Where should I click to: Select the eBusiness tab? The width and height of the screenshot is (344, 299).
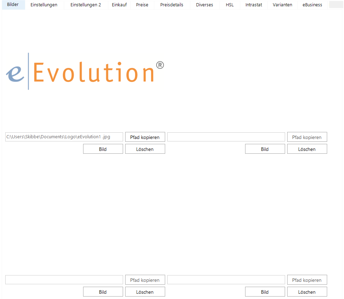coord(312,5)
